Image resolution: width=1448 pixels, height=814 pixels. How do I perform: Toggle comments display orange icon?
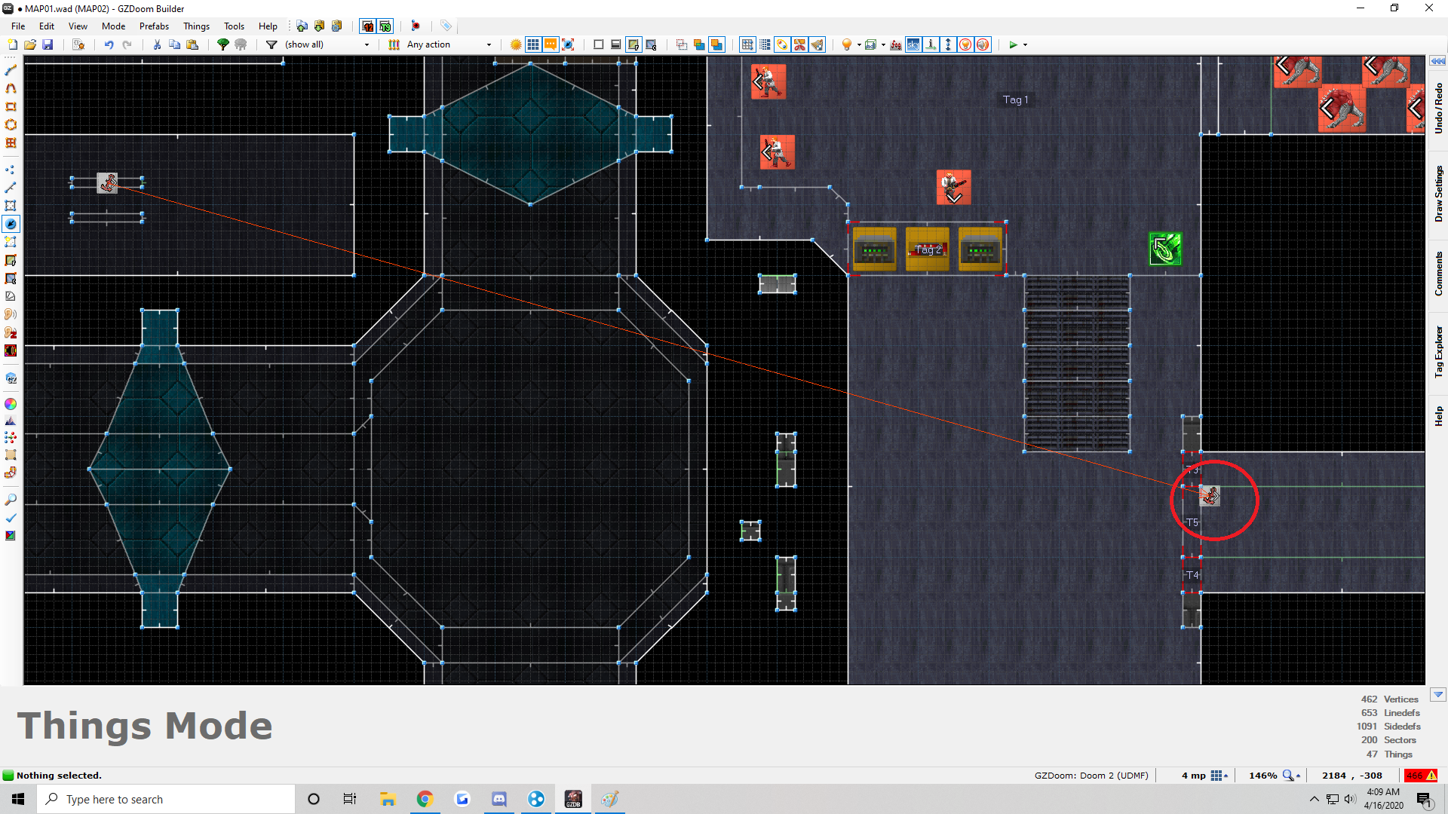coord(551,44)
